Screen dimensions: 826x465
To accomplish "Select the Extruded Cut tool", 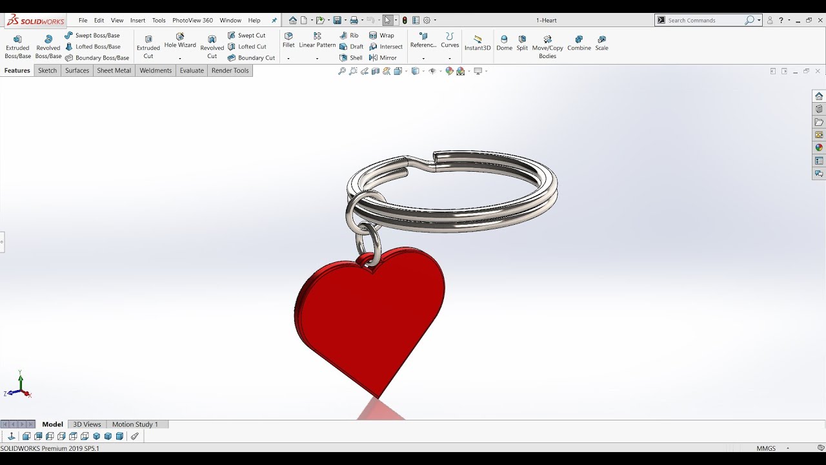I will coord(148,47).
